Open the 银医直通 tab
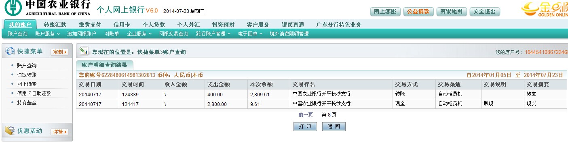Image resolution: width=568 pixels, height=162 pixels. tap(293, 25)
